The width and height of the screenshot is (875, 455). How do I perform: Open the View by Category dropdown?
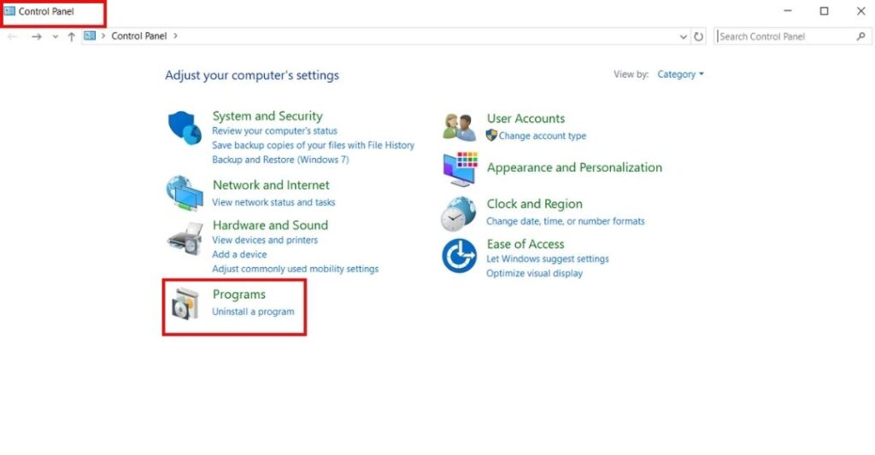coord(680,74)
